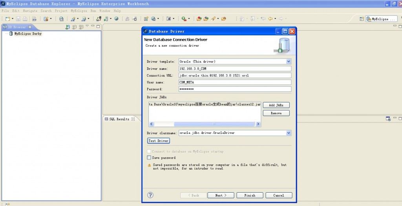Select MyEclipse Derby database icon
Image resolution: width=402 pixels, height=206 pixels.
11,34
